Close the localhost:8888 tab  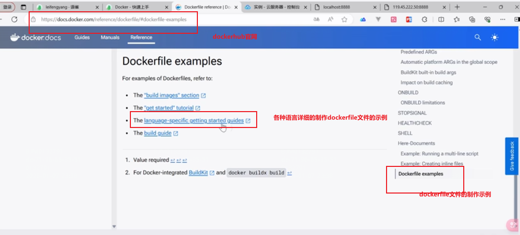coord(375,7)
